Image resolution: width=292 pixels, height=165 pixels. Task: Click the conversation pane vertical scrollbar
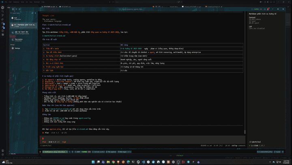click(x=245, y=132)
